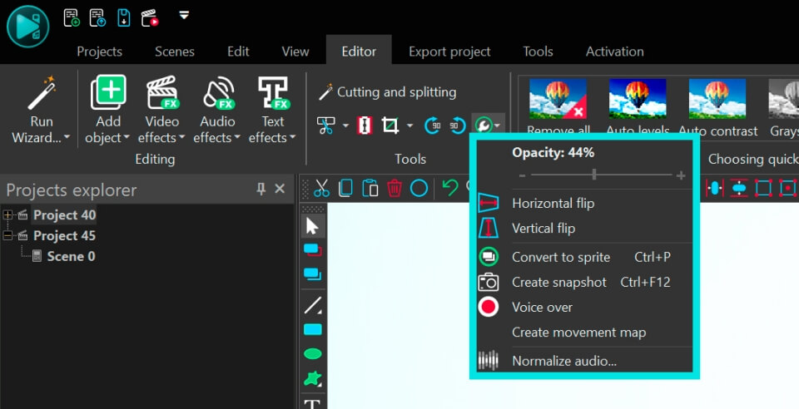This screenshot has height=409, width=799.
Task: Click the opacity minus button
Action: click(522, 175)
